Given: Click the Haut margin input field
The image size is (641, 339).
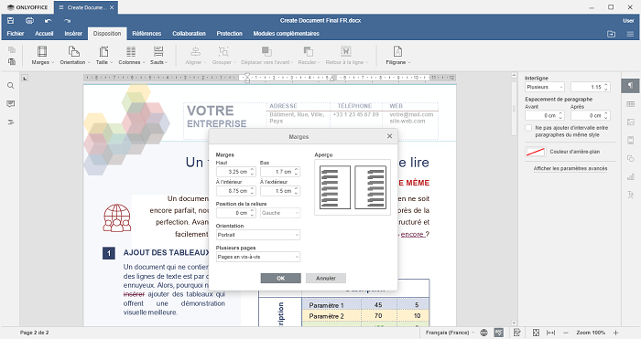Looking at the screenshot, I should pos(235,172).
